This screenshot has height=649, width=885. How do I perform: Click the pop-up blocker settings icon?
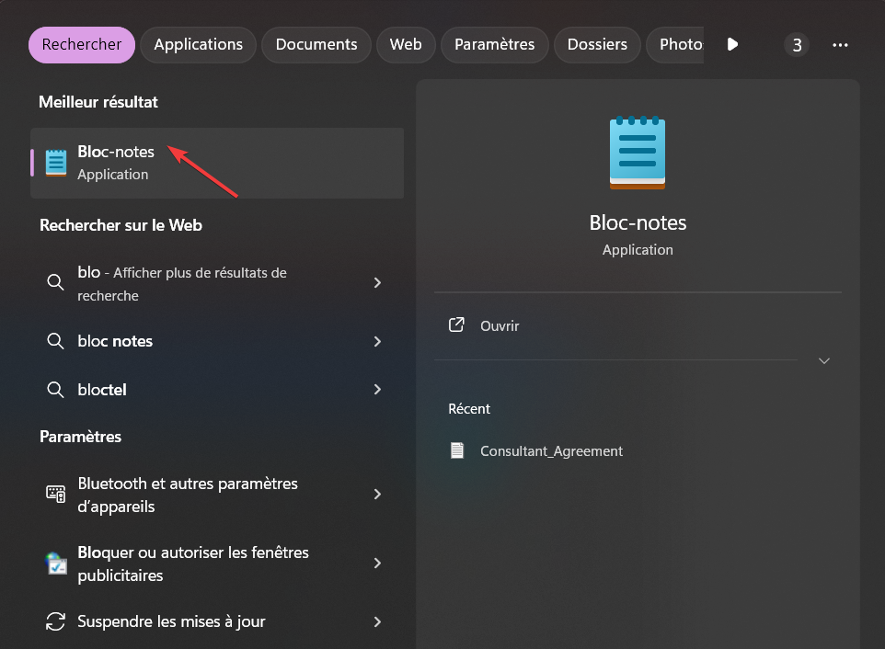56,563
